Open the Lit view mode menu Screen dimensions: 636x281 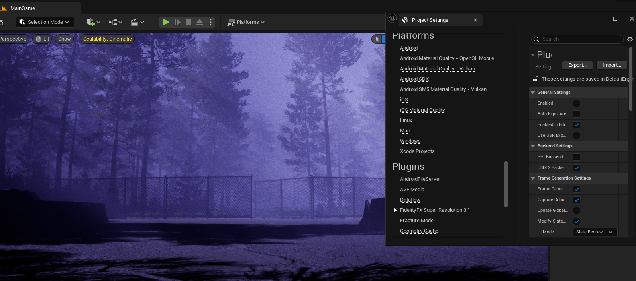point(42,39)
